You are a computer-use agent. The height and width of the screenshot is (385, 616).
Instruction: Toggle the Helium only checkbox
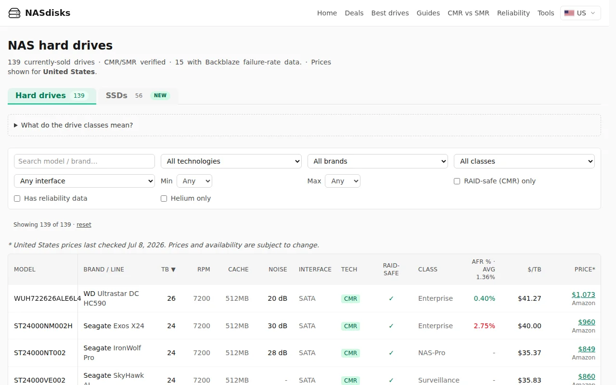pos(164,198)
